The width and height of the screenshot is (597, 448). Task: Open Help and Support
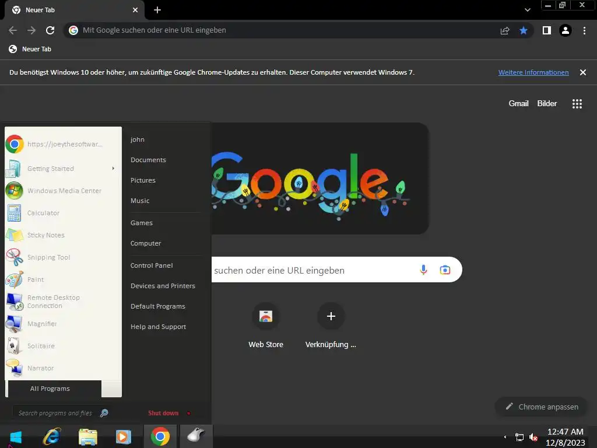pos(158,327)
